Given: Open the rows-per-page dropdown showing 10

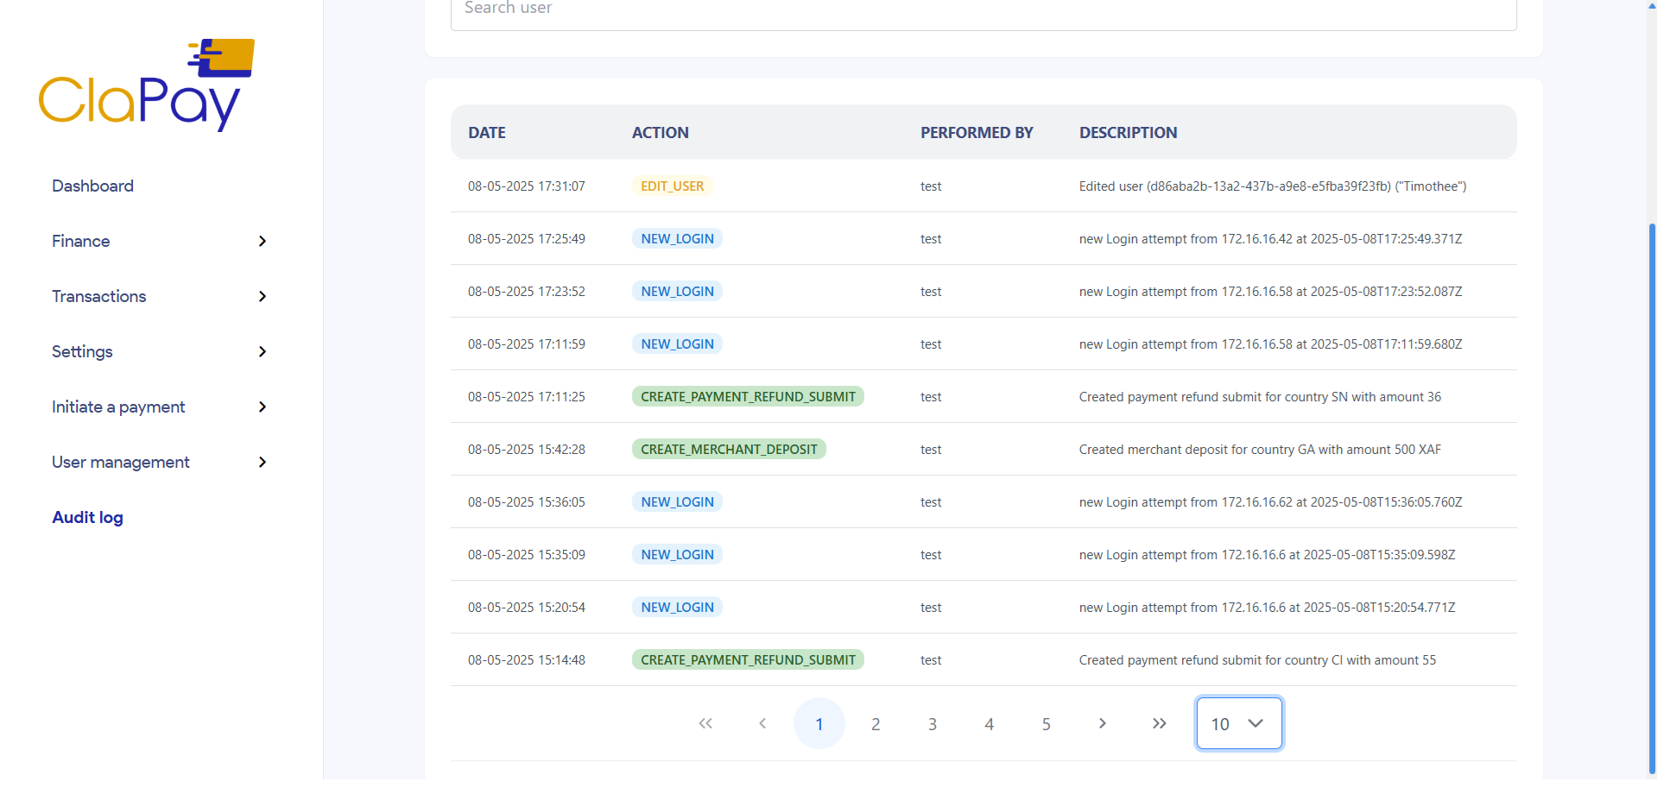Looking at the screenshot, I should pyautogui.click(x=1238, y=723).
